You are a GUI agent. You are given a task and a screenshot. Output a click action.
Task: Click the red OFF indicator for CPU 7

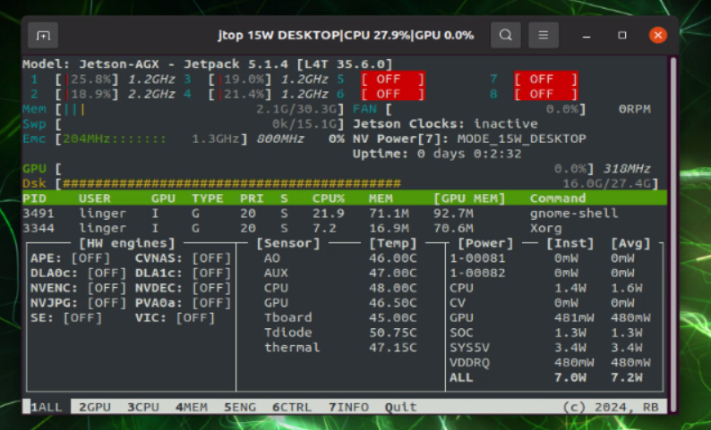[x=546, y=80]
